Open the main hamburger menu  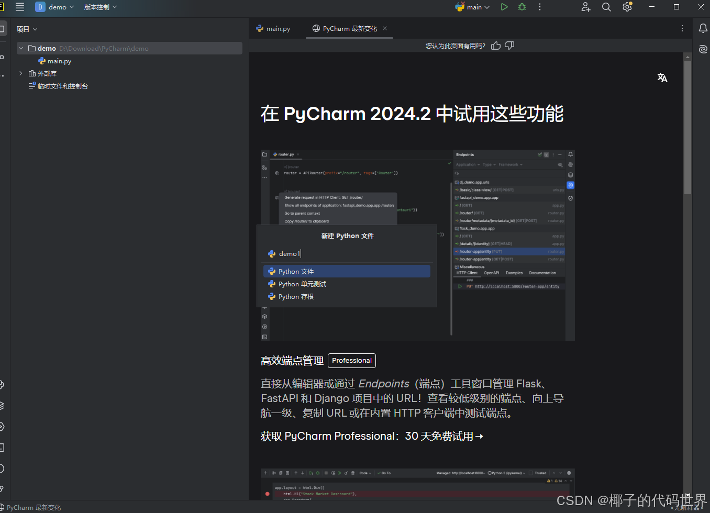(x=20, y=7)
